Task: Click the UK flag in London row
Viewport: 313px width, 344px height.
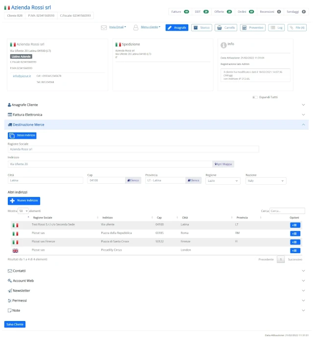Action: click(x=15, y=251)
